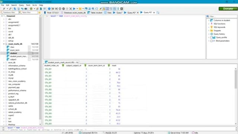Expand Query history helper node
This screenshot has height=134, width=238.
coord(209,34)
